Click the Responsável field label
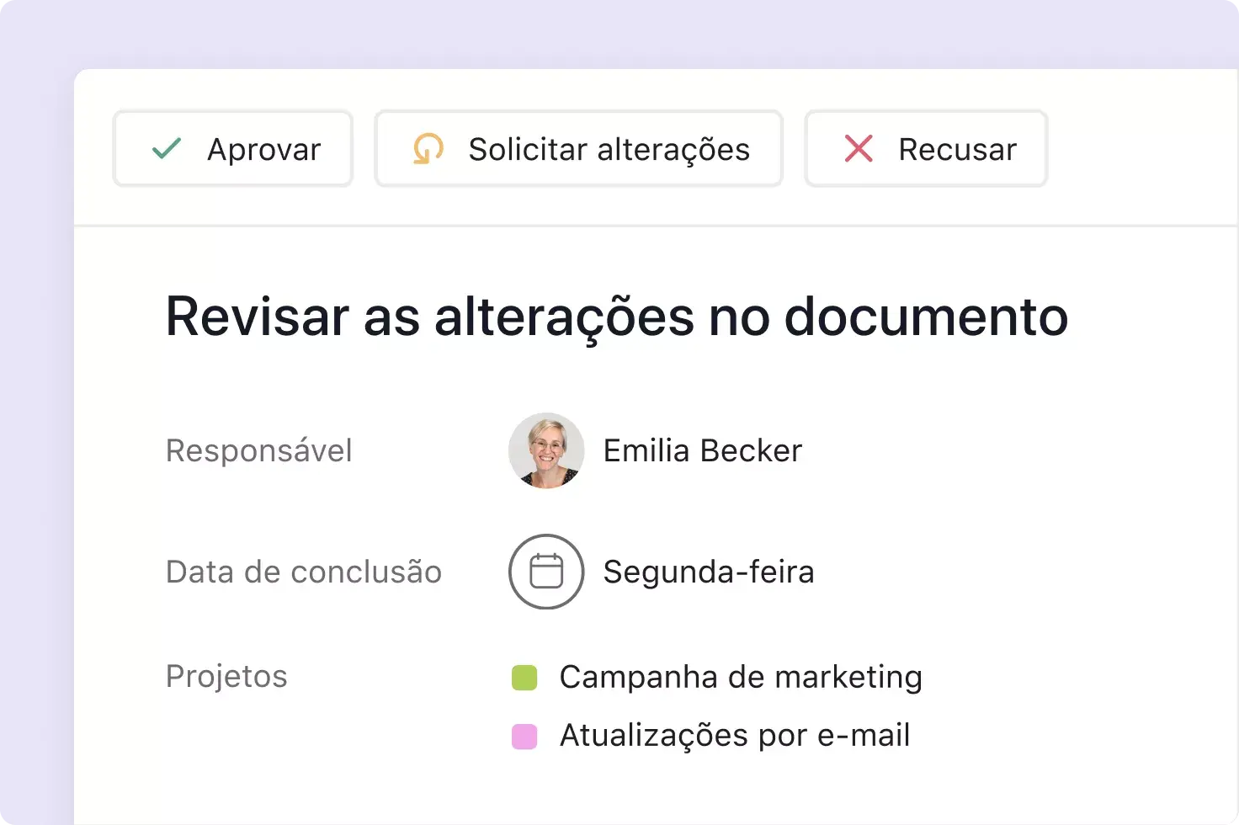Screen dimensions: 1239x825 [259, 450]
